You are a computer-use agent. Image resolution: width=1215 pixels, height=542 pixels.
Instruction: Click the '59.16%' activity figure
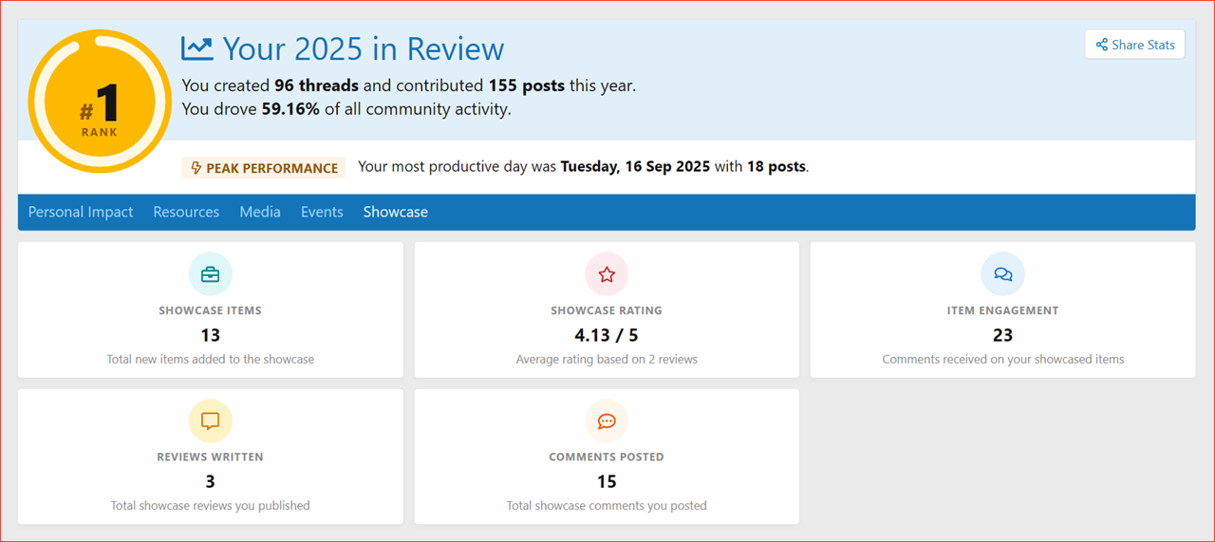pos(290,109)
